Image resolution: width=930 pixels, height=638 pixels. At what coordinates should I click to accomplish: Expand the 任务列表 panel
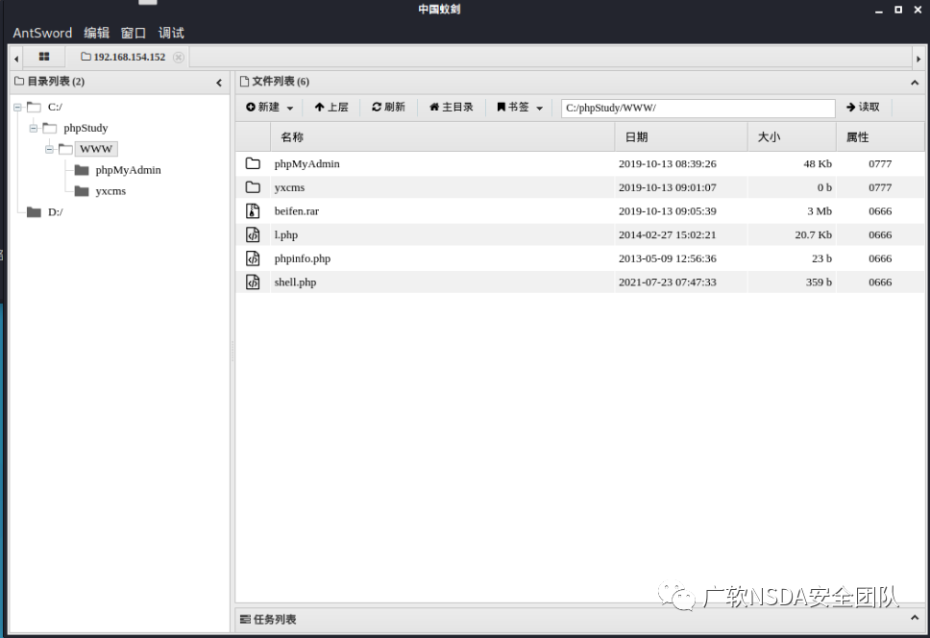(x=915, y=618)
